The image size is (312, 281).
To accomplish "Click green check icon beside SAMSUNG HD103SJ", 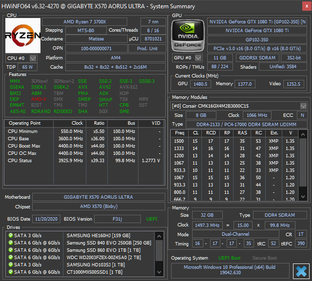I will tap(11, 265).
